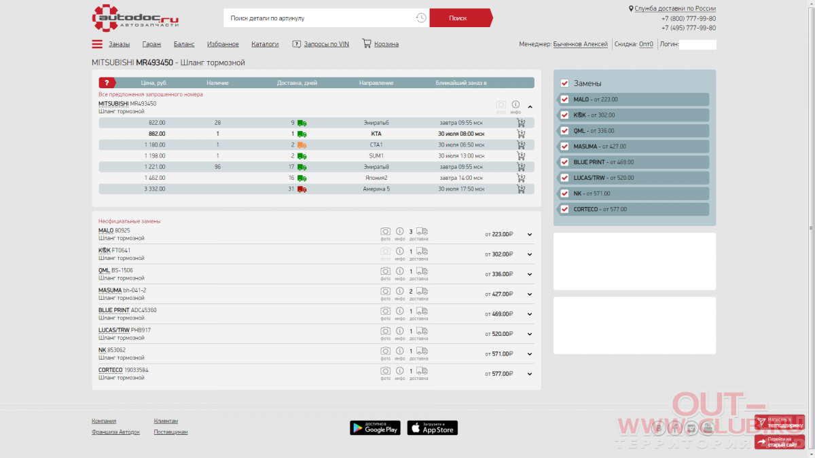815x458 pixels.
Task: Uncheck the K&K replacement filter
Action: point(564,115)
